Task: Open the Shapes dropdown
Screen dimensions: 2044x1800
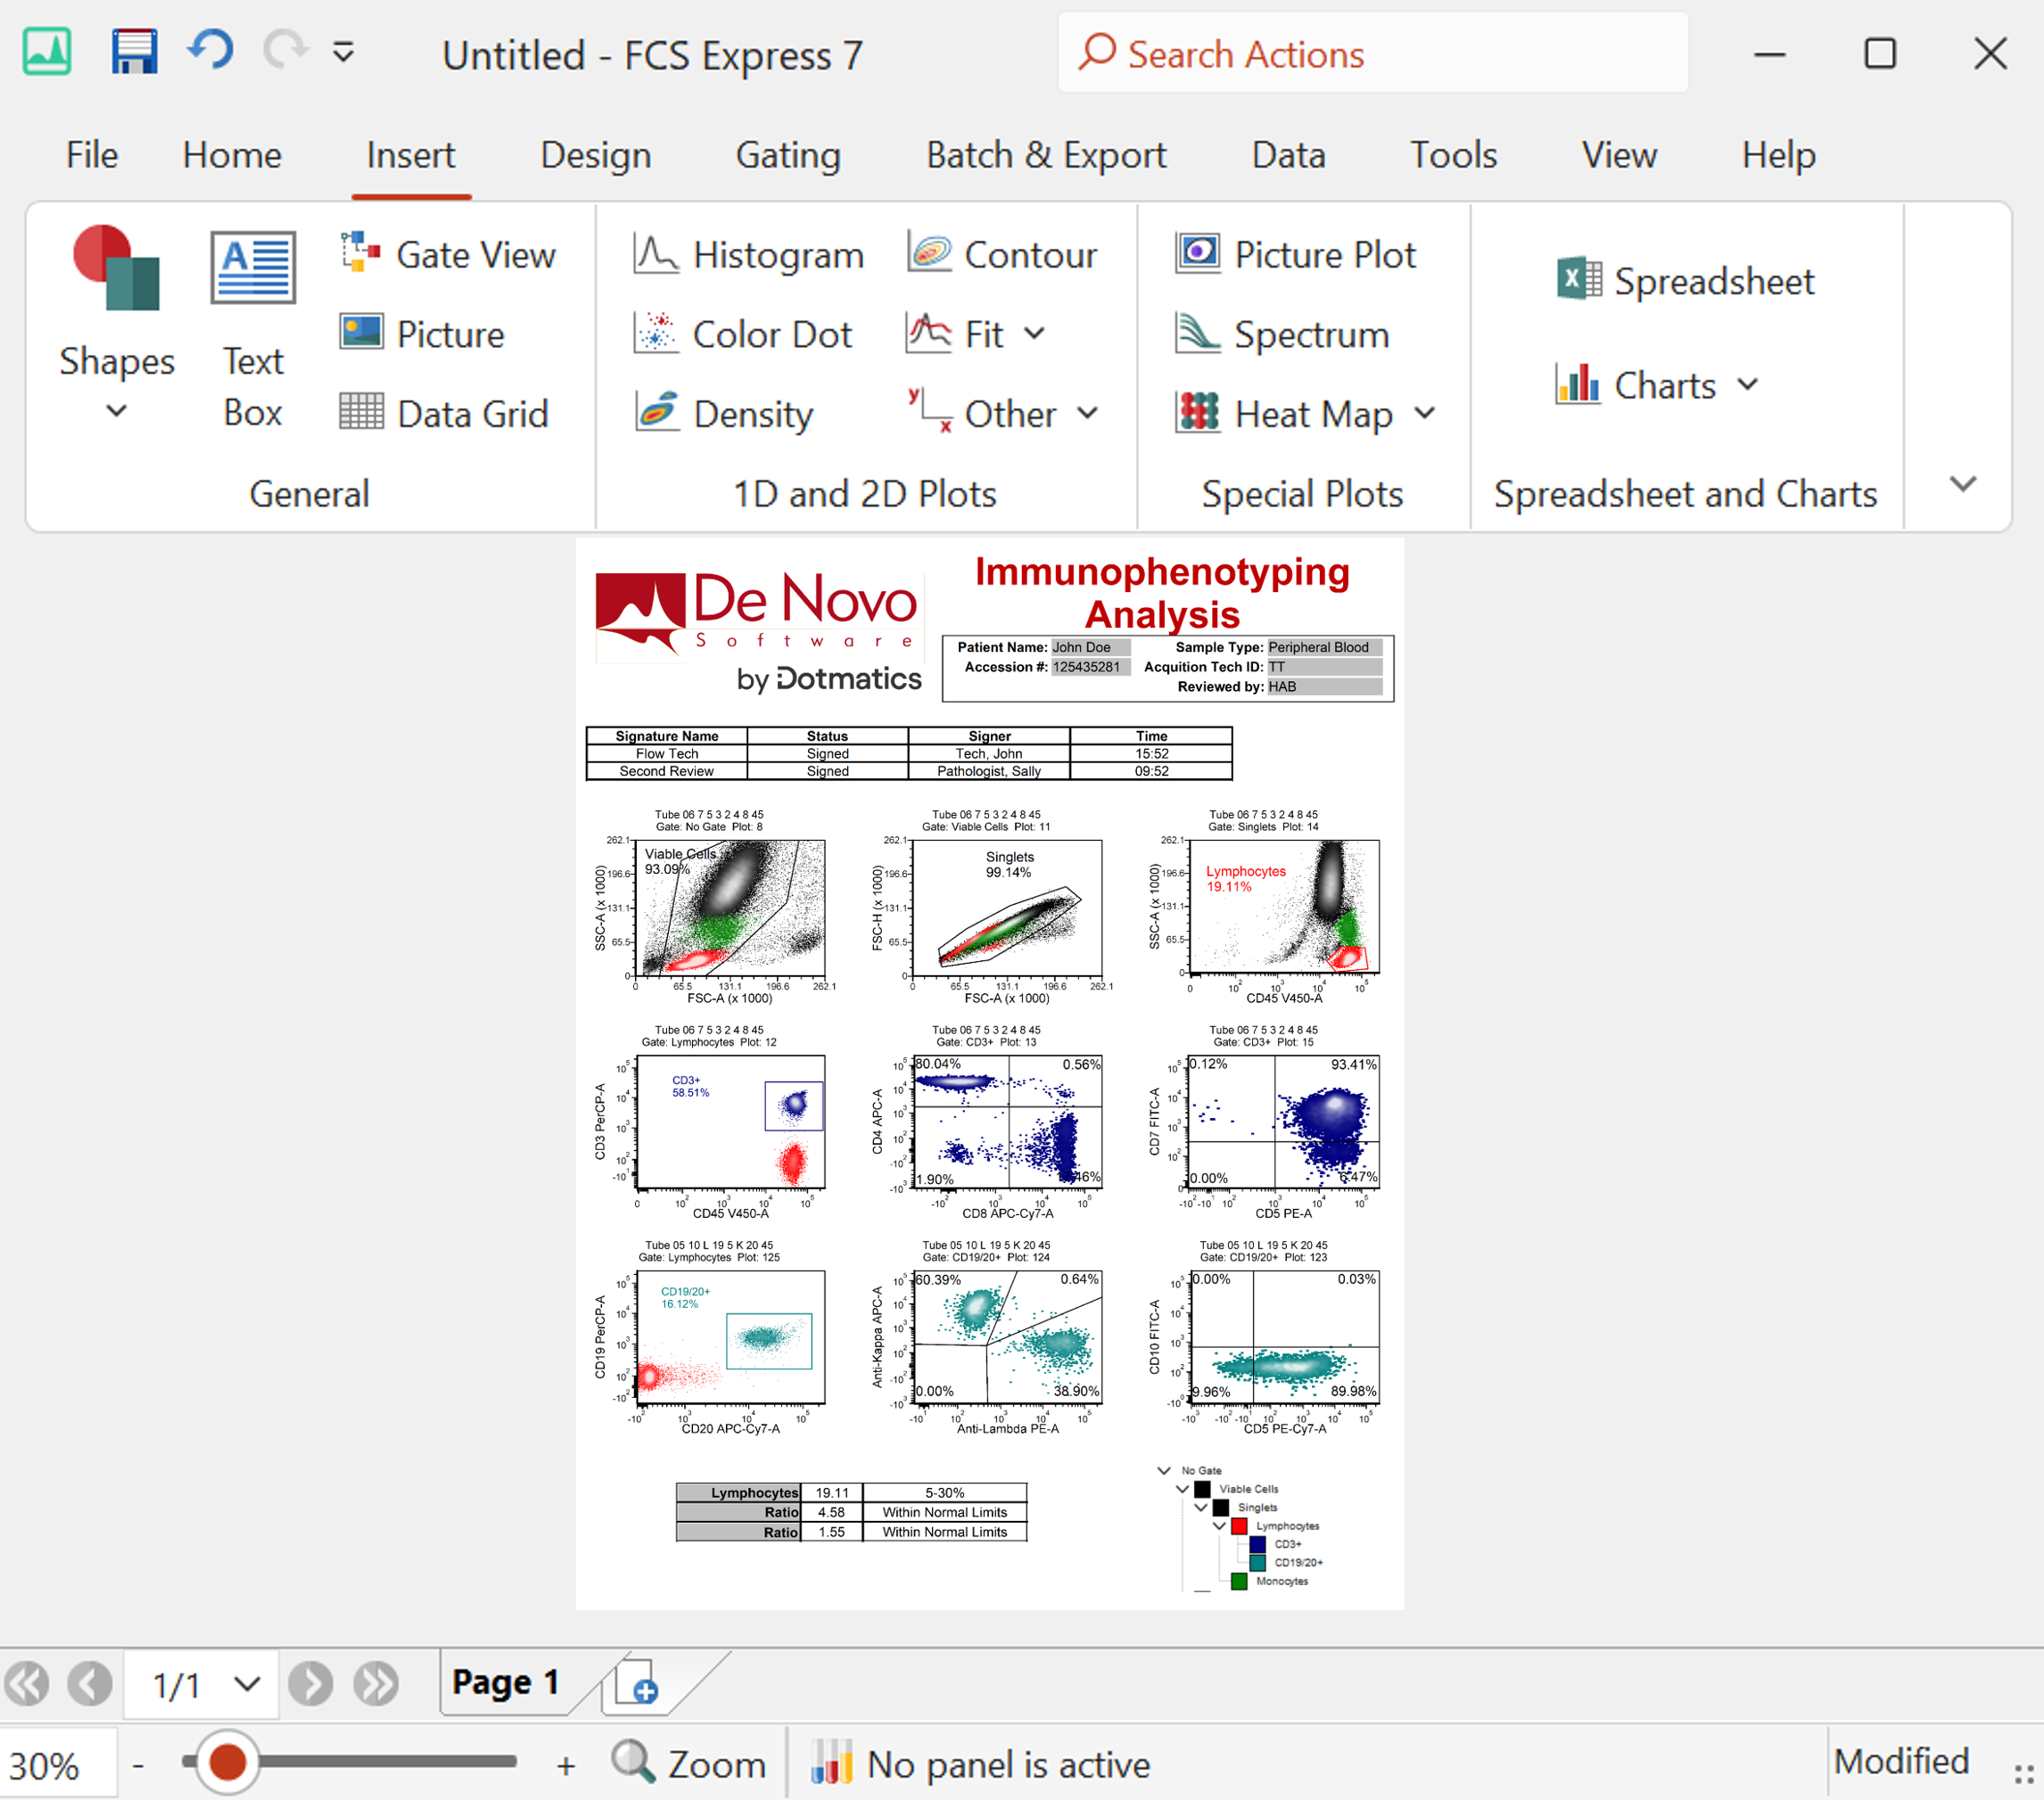Action: click(116, 410)
